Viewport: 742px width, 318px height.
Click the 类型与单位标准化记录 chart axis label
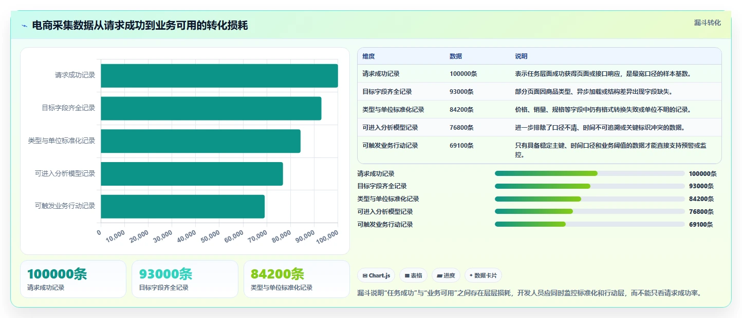click(62, 141)
